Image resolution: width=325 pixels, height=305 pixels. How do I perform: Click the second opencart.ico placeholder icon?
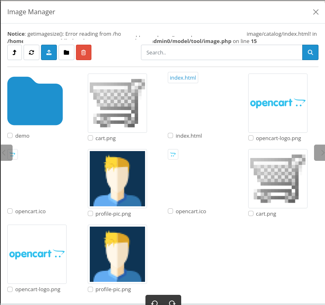tap(173, 154)
